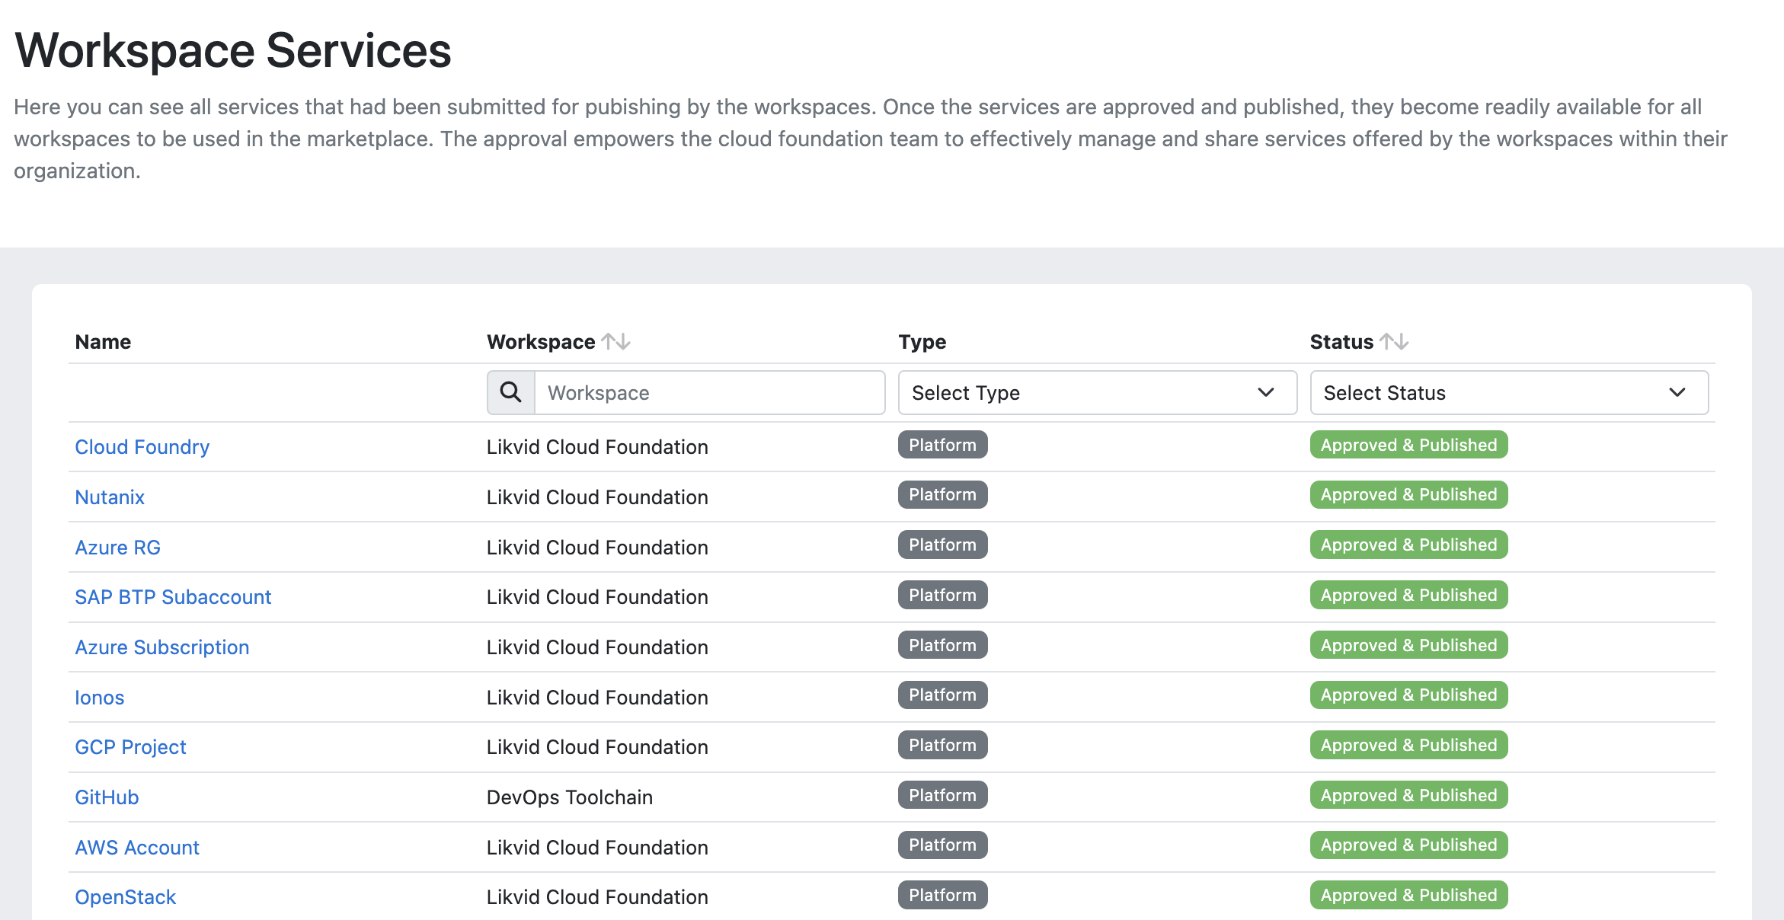Open the Azure Subscription service link

[162, 647]
